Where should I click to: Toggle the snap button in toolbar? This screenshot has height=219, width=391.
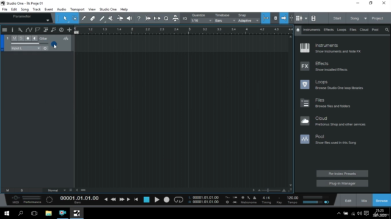[x=266, y=18]
